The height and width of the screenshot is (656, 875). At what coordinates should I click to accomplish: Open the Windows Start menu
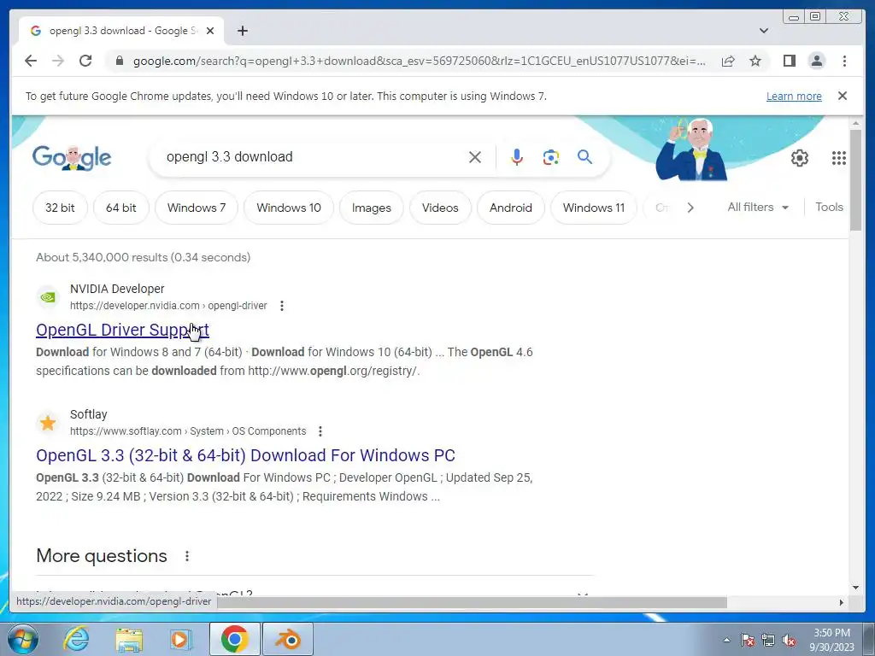pyautogui.click(x=21, y=639)
